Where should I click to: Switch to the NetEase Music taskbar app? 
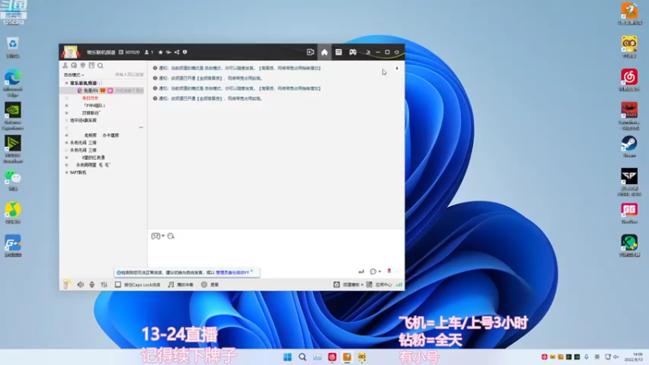[332, 357]
